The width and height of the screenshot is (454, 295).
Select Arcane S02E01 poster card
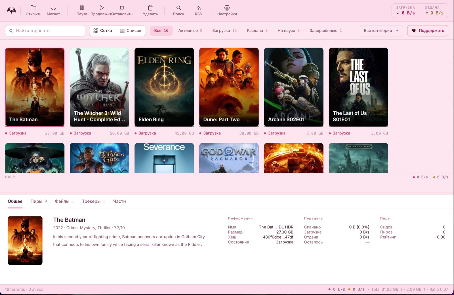(294, 87)
